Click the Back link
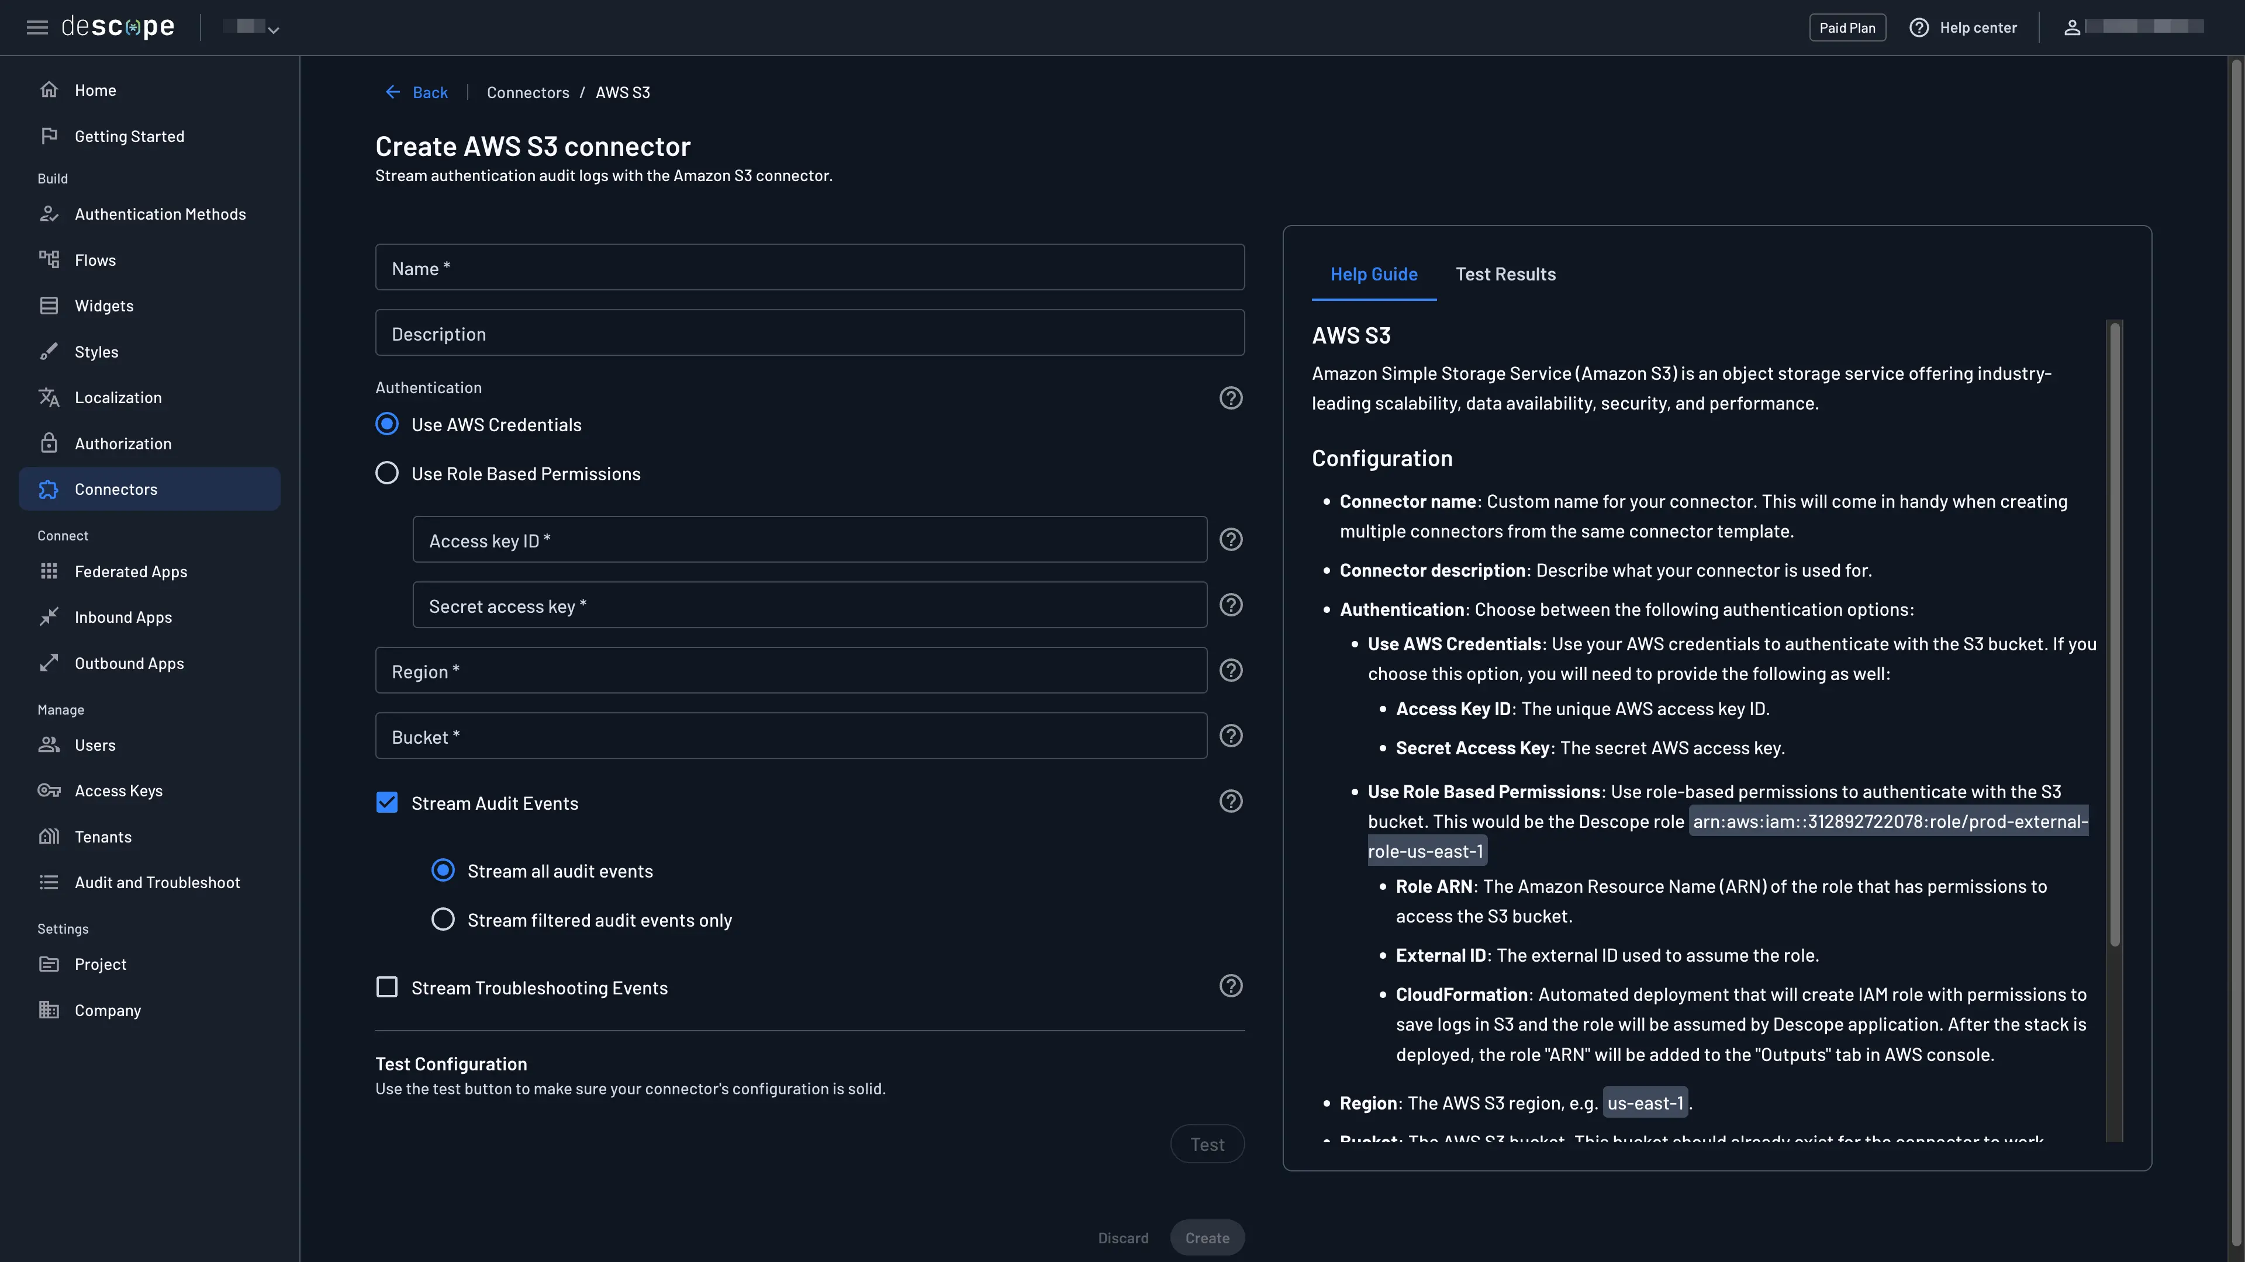Viewport: 2245px width, 1262px height. click(x=417, y=92)
